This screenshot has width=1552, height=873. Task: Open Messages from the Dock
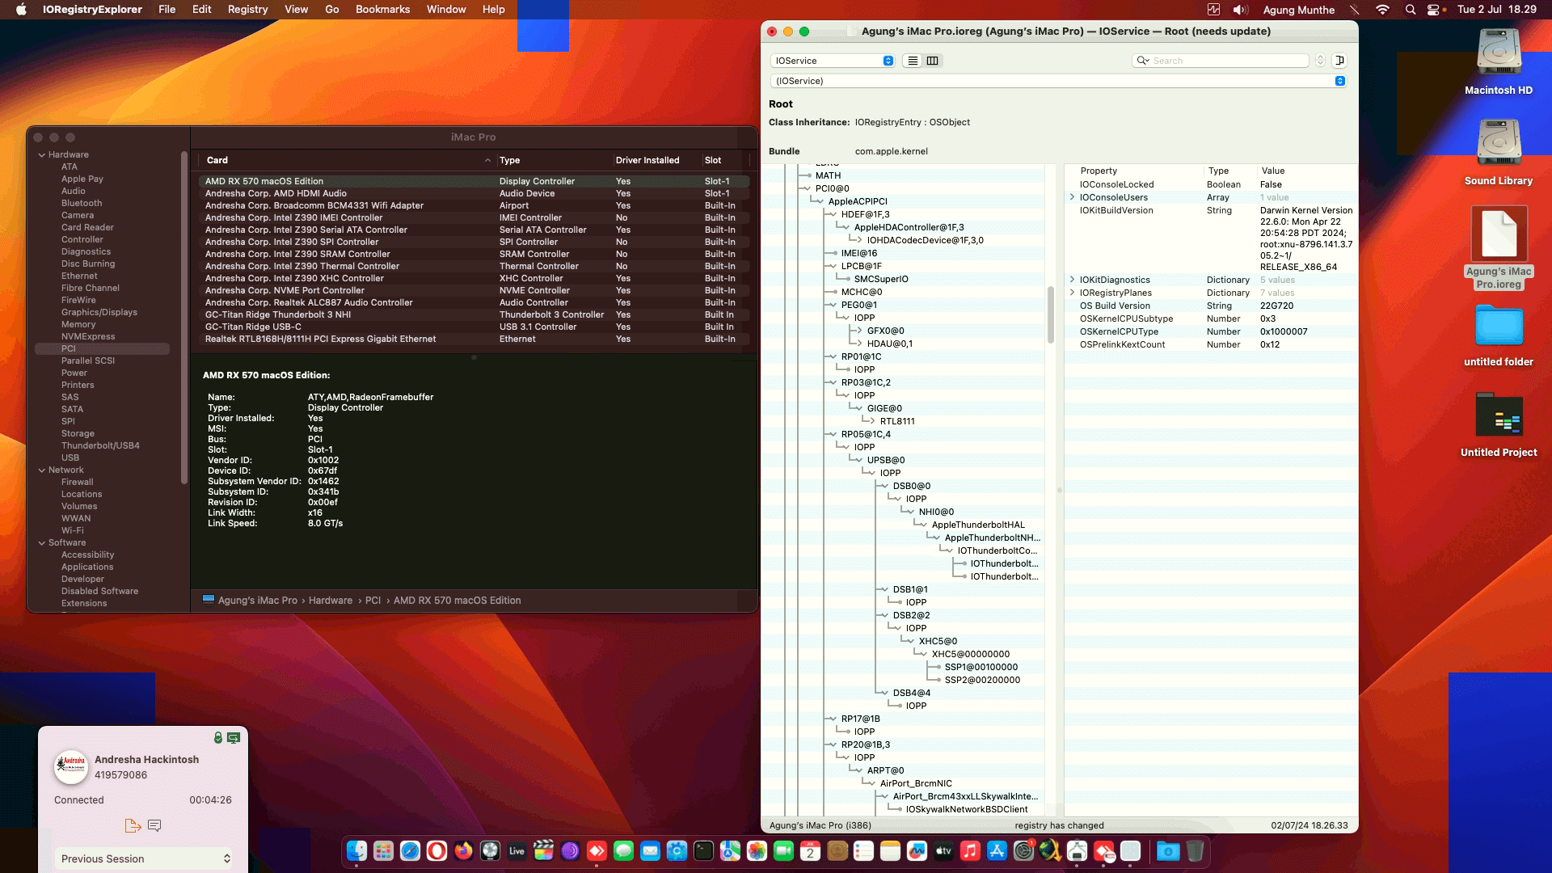pos(623,850)
